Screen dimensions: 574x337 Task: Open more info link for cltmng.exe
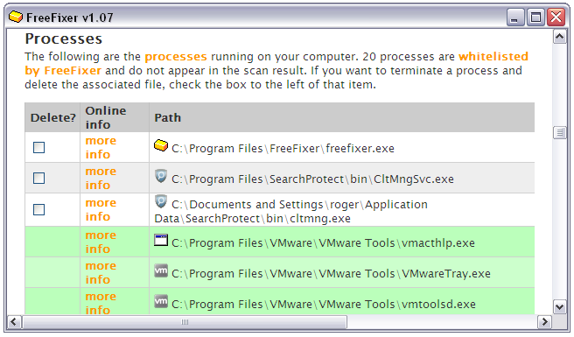pos(101,210)
